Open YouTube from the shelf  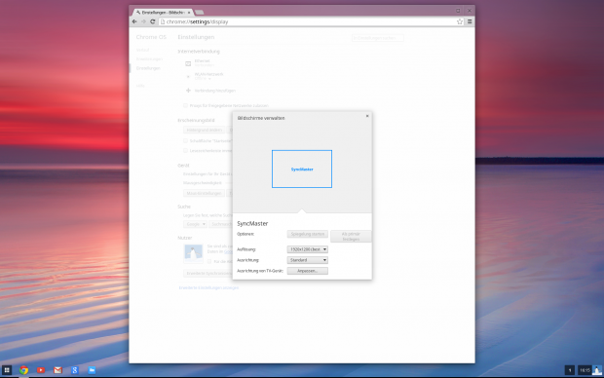click(x=41, y=370)
